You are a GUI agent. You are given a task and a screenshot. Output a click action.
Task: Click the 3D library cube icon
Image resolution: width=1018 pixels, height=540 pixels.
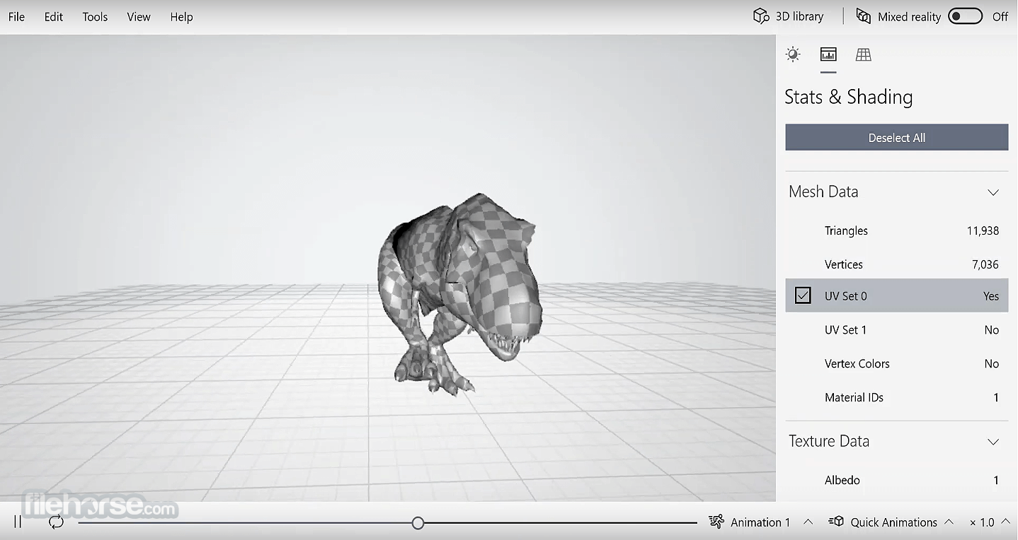pyautogui.click(x=761, y=16)
